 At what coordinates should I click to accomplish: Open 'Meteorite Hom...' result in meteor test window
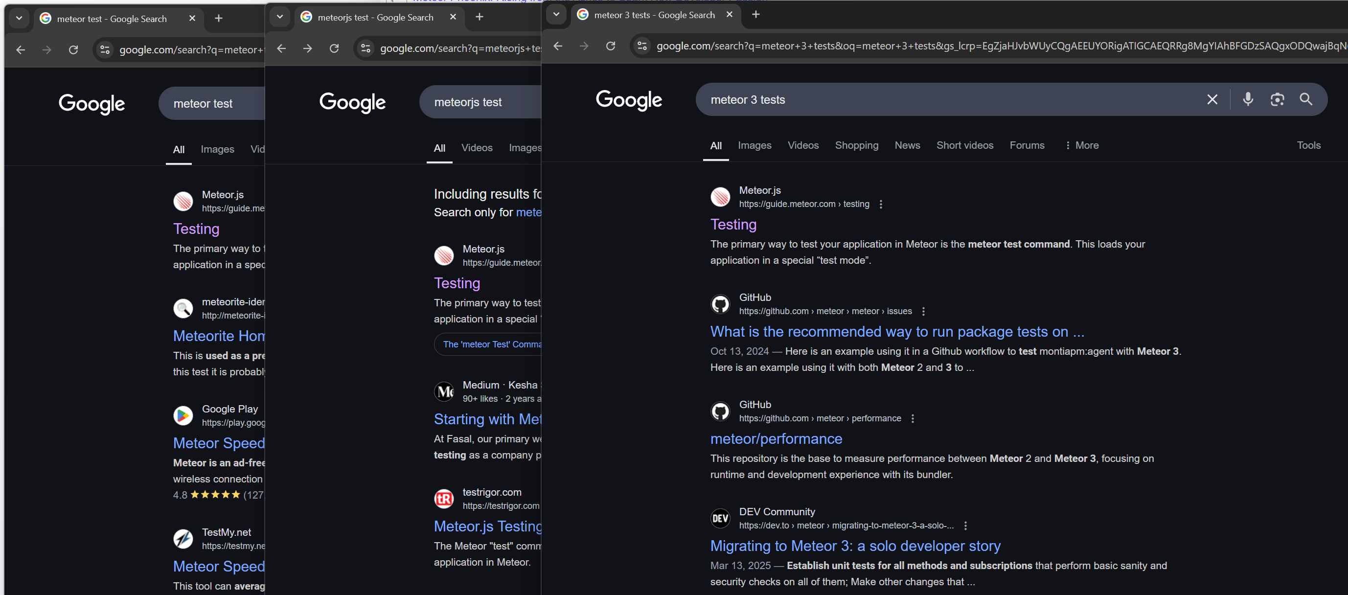[219, 336]
